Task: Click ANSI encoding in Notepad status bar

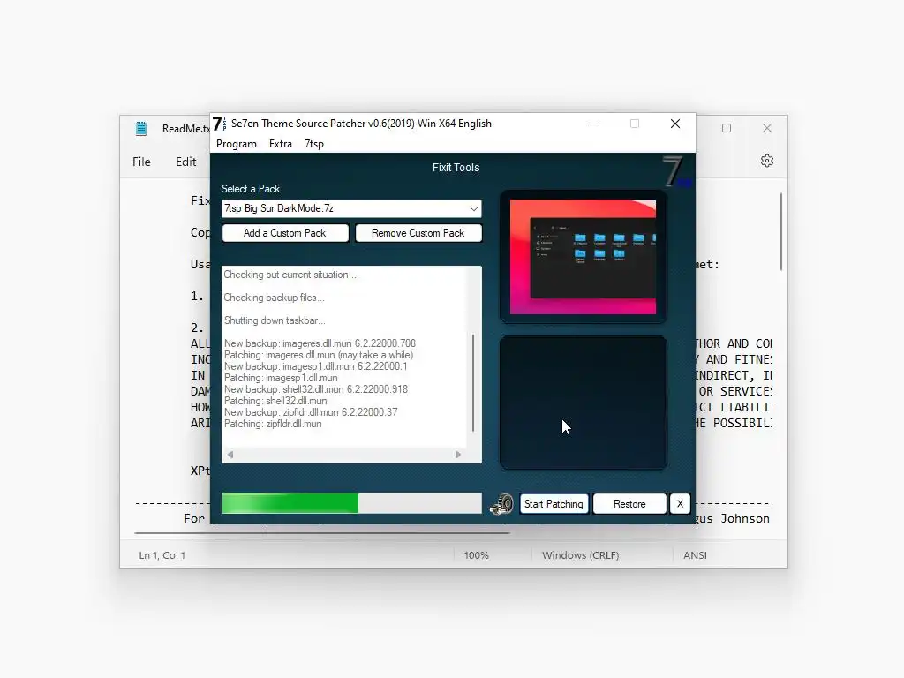Action: (x=696, y=555)
